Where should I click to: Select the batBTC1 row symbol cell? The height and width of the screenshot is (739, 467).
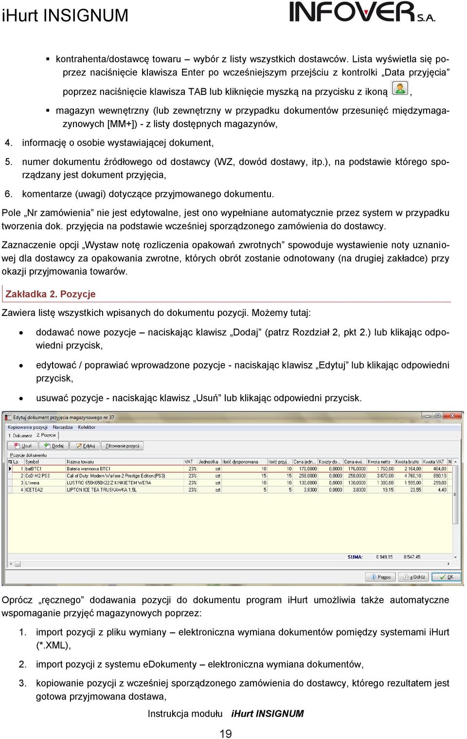point(45,469)
